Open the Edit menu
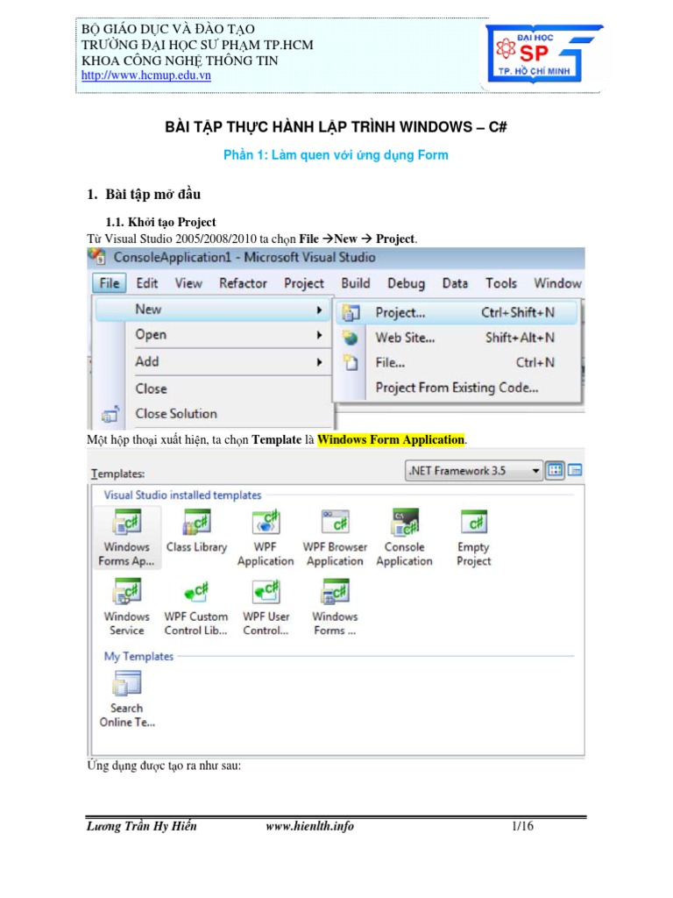Screen dimensions: 673x898 click(146, 283)
